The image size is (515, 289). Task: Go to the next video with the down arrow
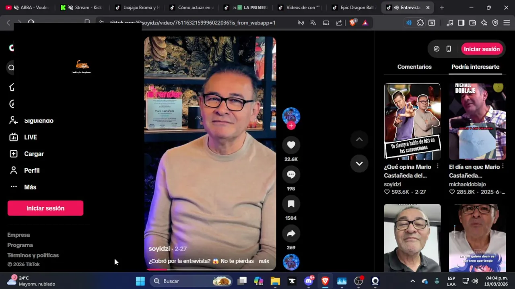coord(359,163)
